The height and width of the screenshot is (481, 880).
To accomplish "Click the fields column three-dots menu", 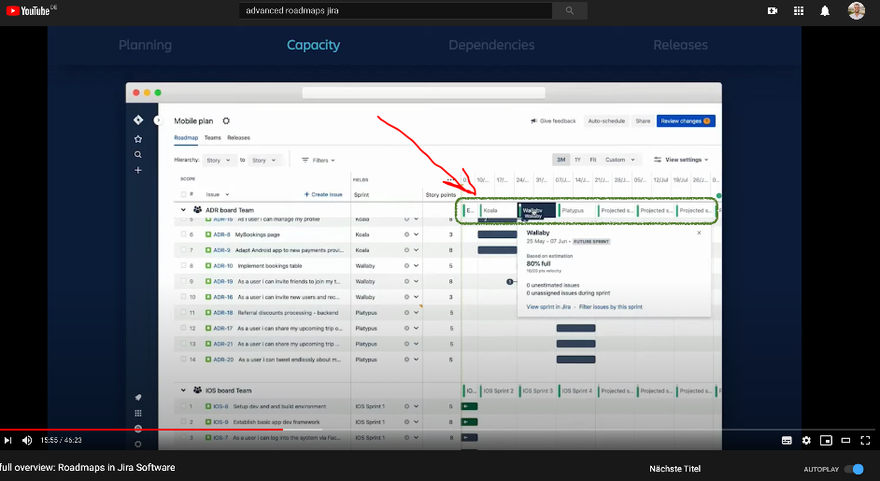I will point(450,180).
